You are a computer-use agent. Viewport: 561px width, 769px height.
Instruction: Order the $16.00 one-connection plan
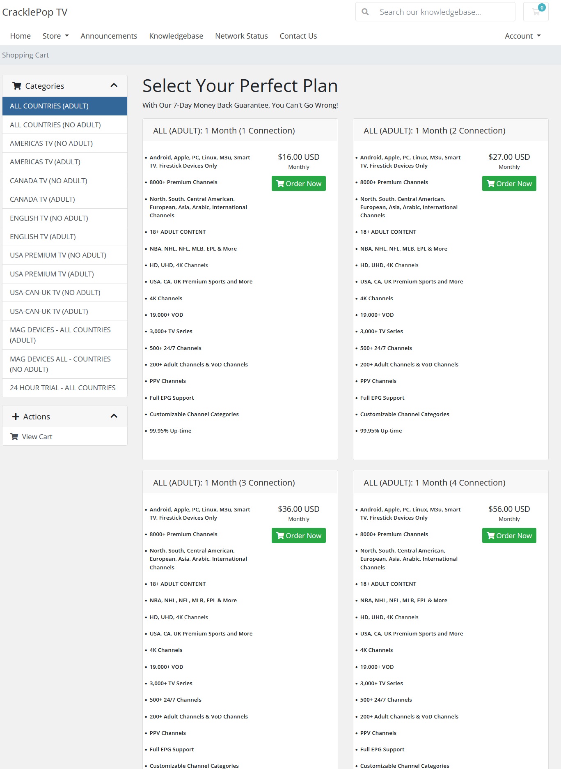click(x=299, y=184)
